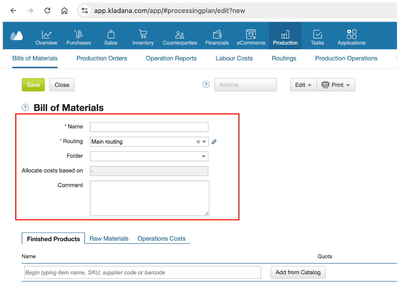Image resolution: width=408 pixels, height=295 pixels.
Task: Click the Name column header in table
Action: click(29, 256)
